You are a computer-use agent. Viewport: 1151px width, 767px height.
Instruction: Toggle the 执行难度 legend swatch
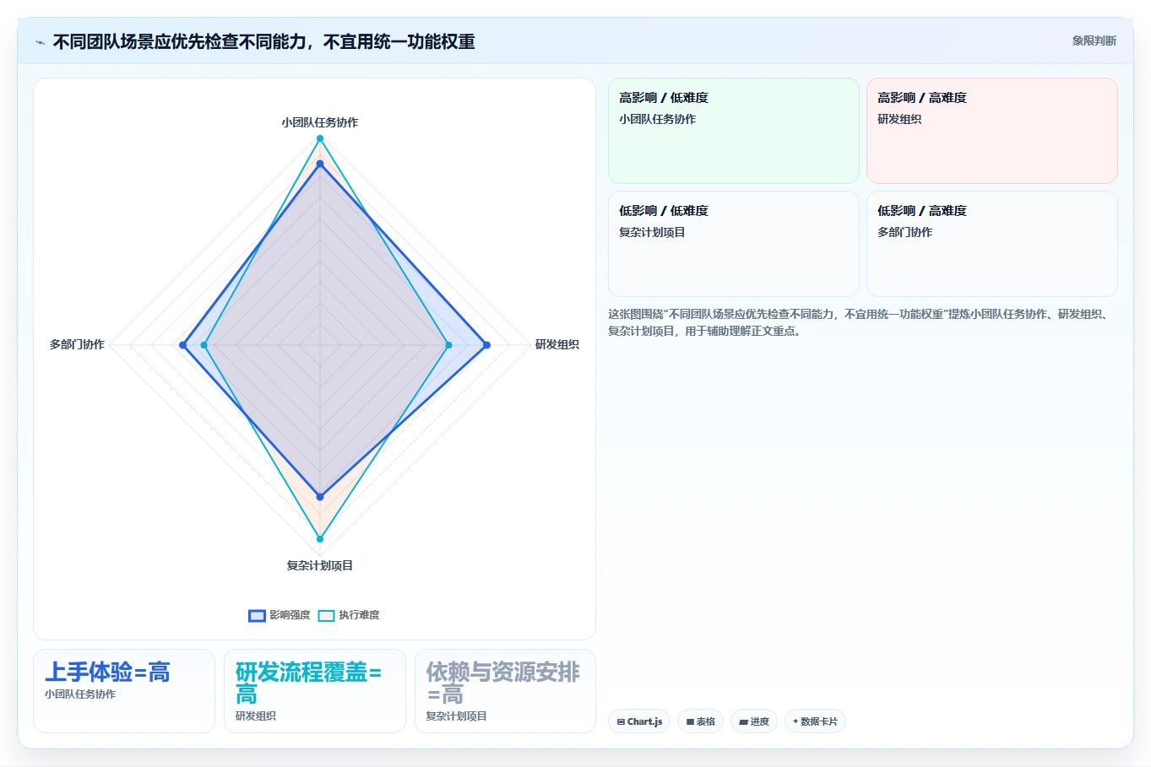pyautogui.click(x=326, y=615)
